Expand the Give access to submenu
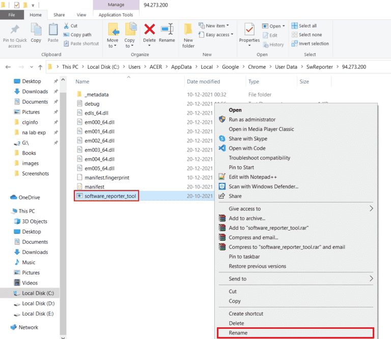Image resolution: width=391 pixels, height=339 pixels. point(296,209)
